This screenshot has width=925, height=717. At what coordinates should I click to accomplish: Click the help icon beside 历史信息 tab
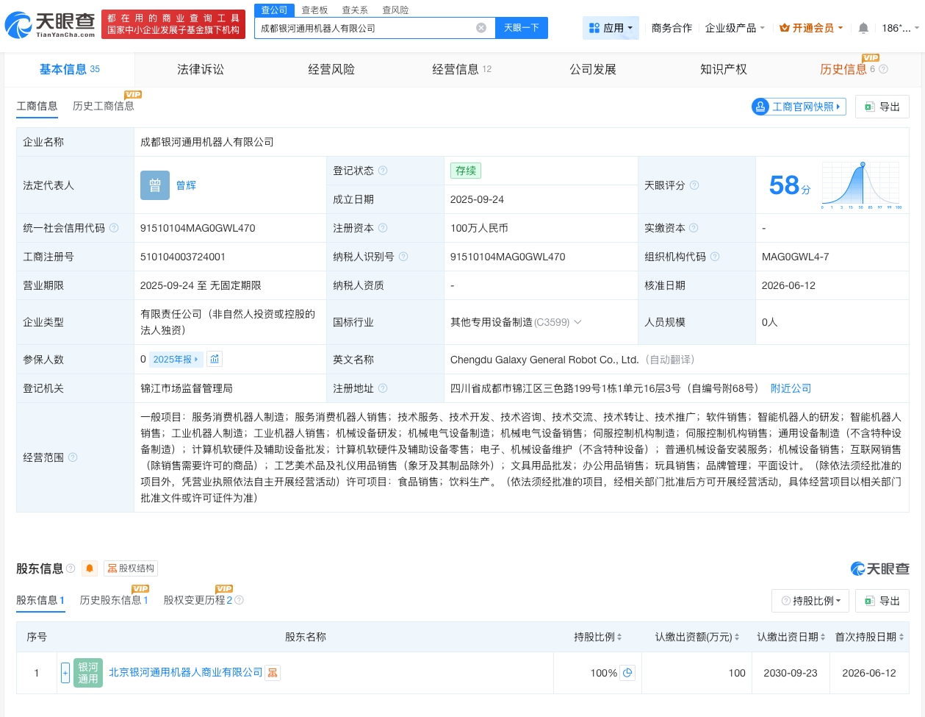click(x=884, y=69)
